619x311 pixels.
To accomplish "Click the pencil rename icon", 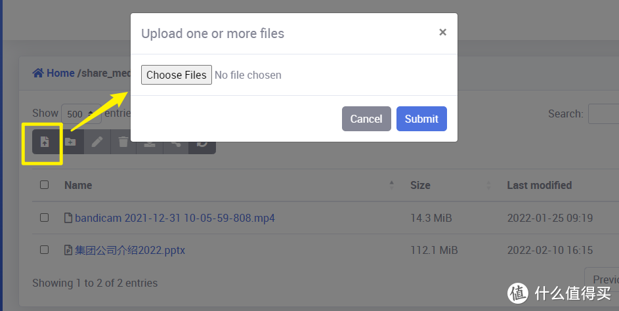I will [x=97, y=142].
